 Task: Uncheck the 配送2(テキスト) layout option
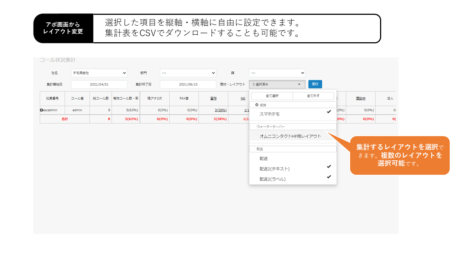[x=293, y=169]
